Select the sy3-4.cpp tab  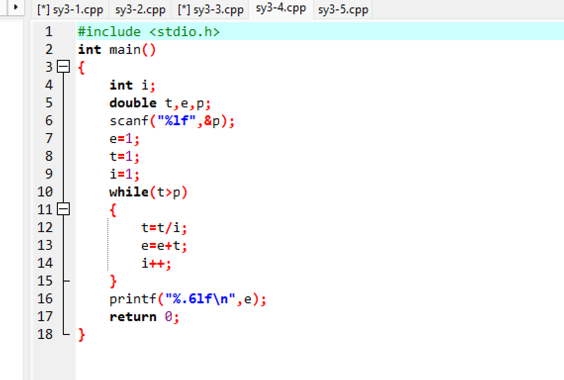tap(281, 8)
